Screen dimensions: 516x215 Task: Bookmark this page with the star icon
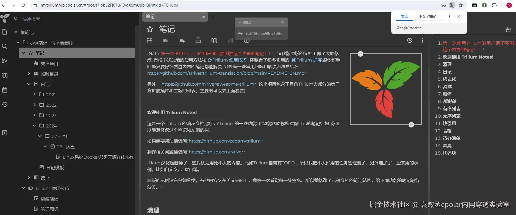(461, 5)
